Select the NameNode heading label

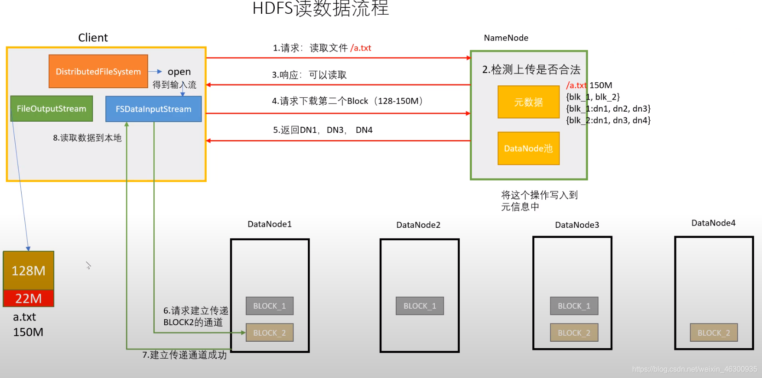point(506,38)
